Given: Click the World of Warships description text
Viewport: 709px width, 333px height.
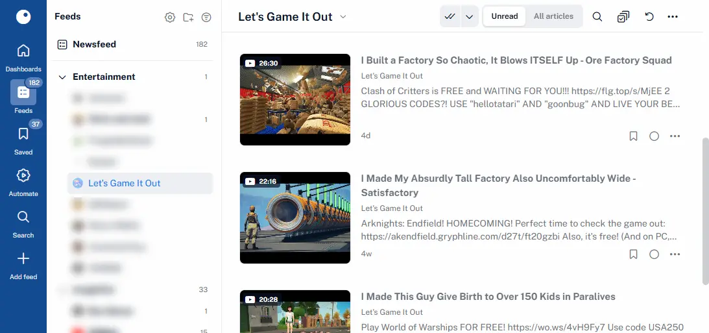Looking at the screenshot, I should click(522, 327).
